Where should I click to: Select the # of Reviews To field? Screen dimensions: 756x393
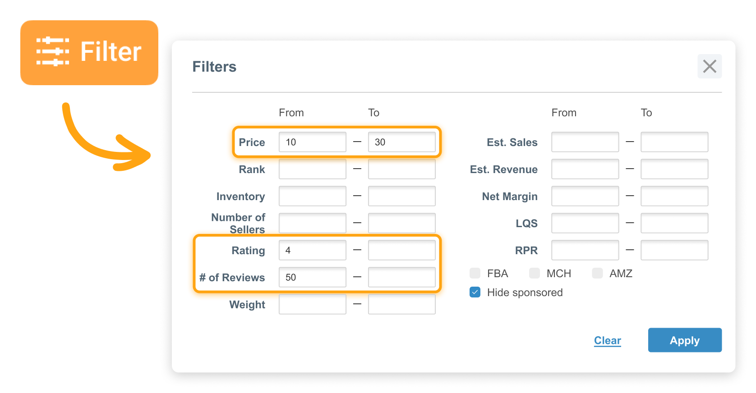(x=401, y=277)
